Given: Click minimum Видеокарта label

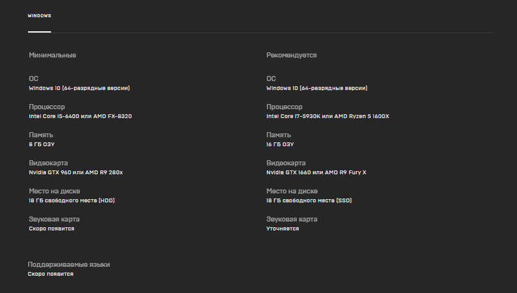Looking at the screenshot, I should pyautogui.click(x=49, y=163).
